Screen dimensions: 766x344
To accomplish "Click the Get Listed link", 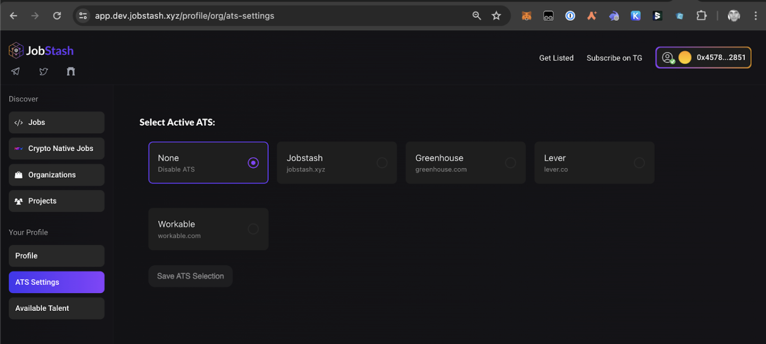I will [556, 58].
